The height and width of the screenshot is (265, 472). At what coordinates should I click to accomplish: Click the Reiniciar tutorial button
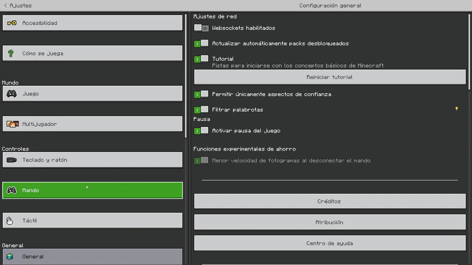(x=330, y=77)
